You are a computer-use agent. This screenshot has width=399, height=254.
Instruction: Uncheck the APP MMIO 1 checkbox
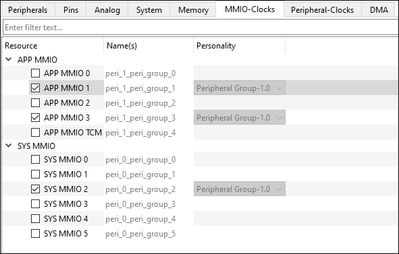click(35, 88)
